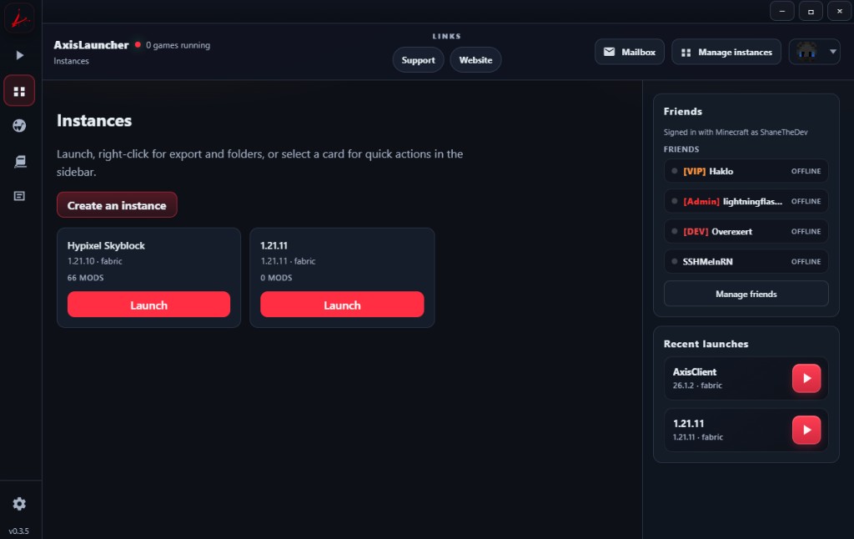
Task: Click Manage instances button
Action: 726,52
